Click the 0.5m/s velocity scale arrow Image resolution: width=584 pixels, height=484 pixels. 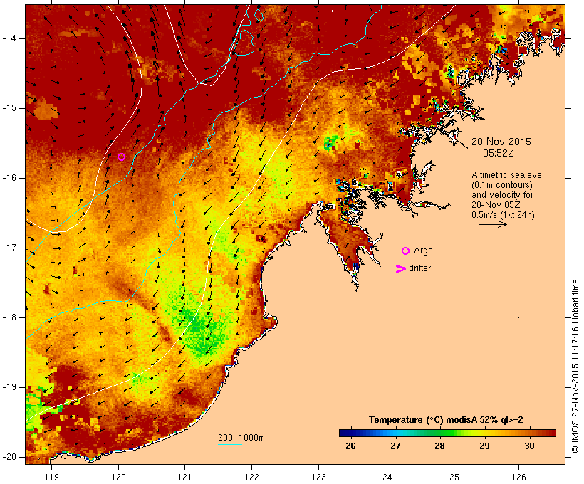[493, 224]
